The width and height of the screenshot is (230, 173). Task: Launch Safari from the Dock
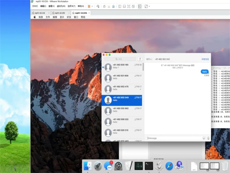pyautogui.click(x=169, y=166)
